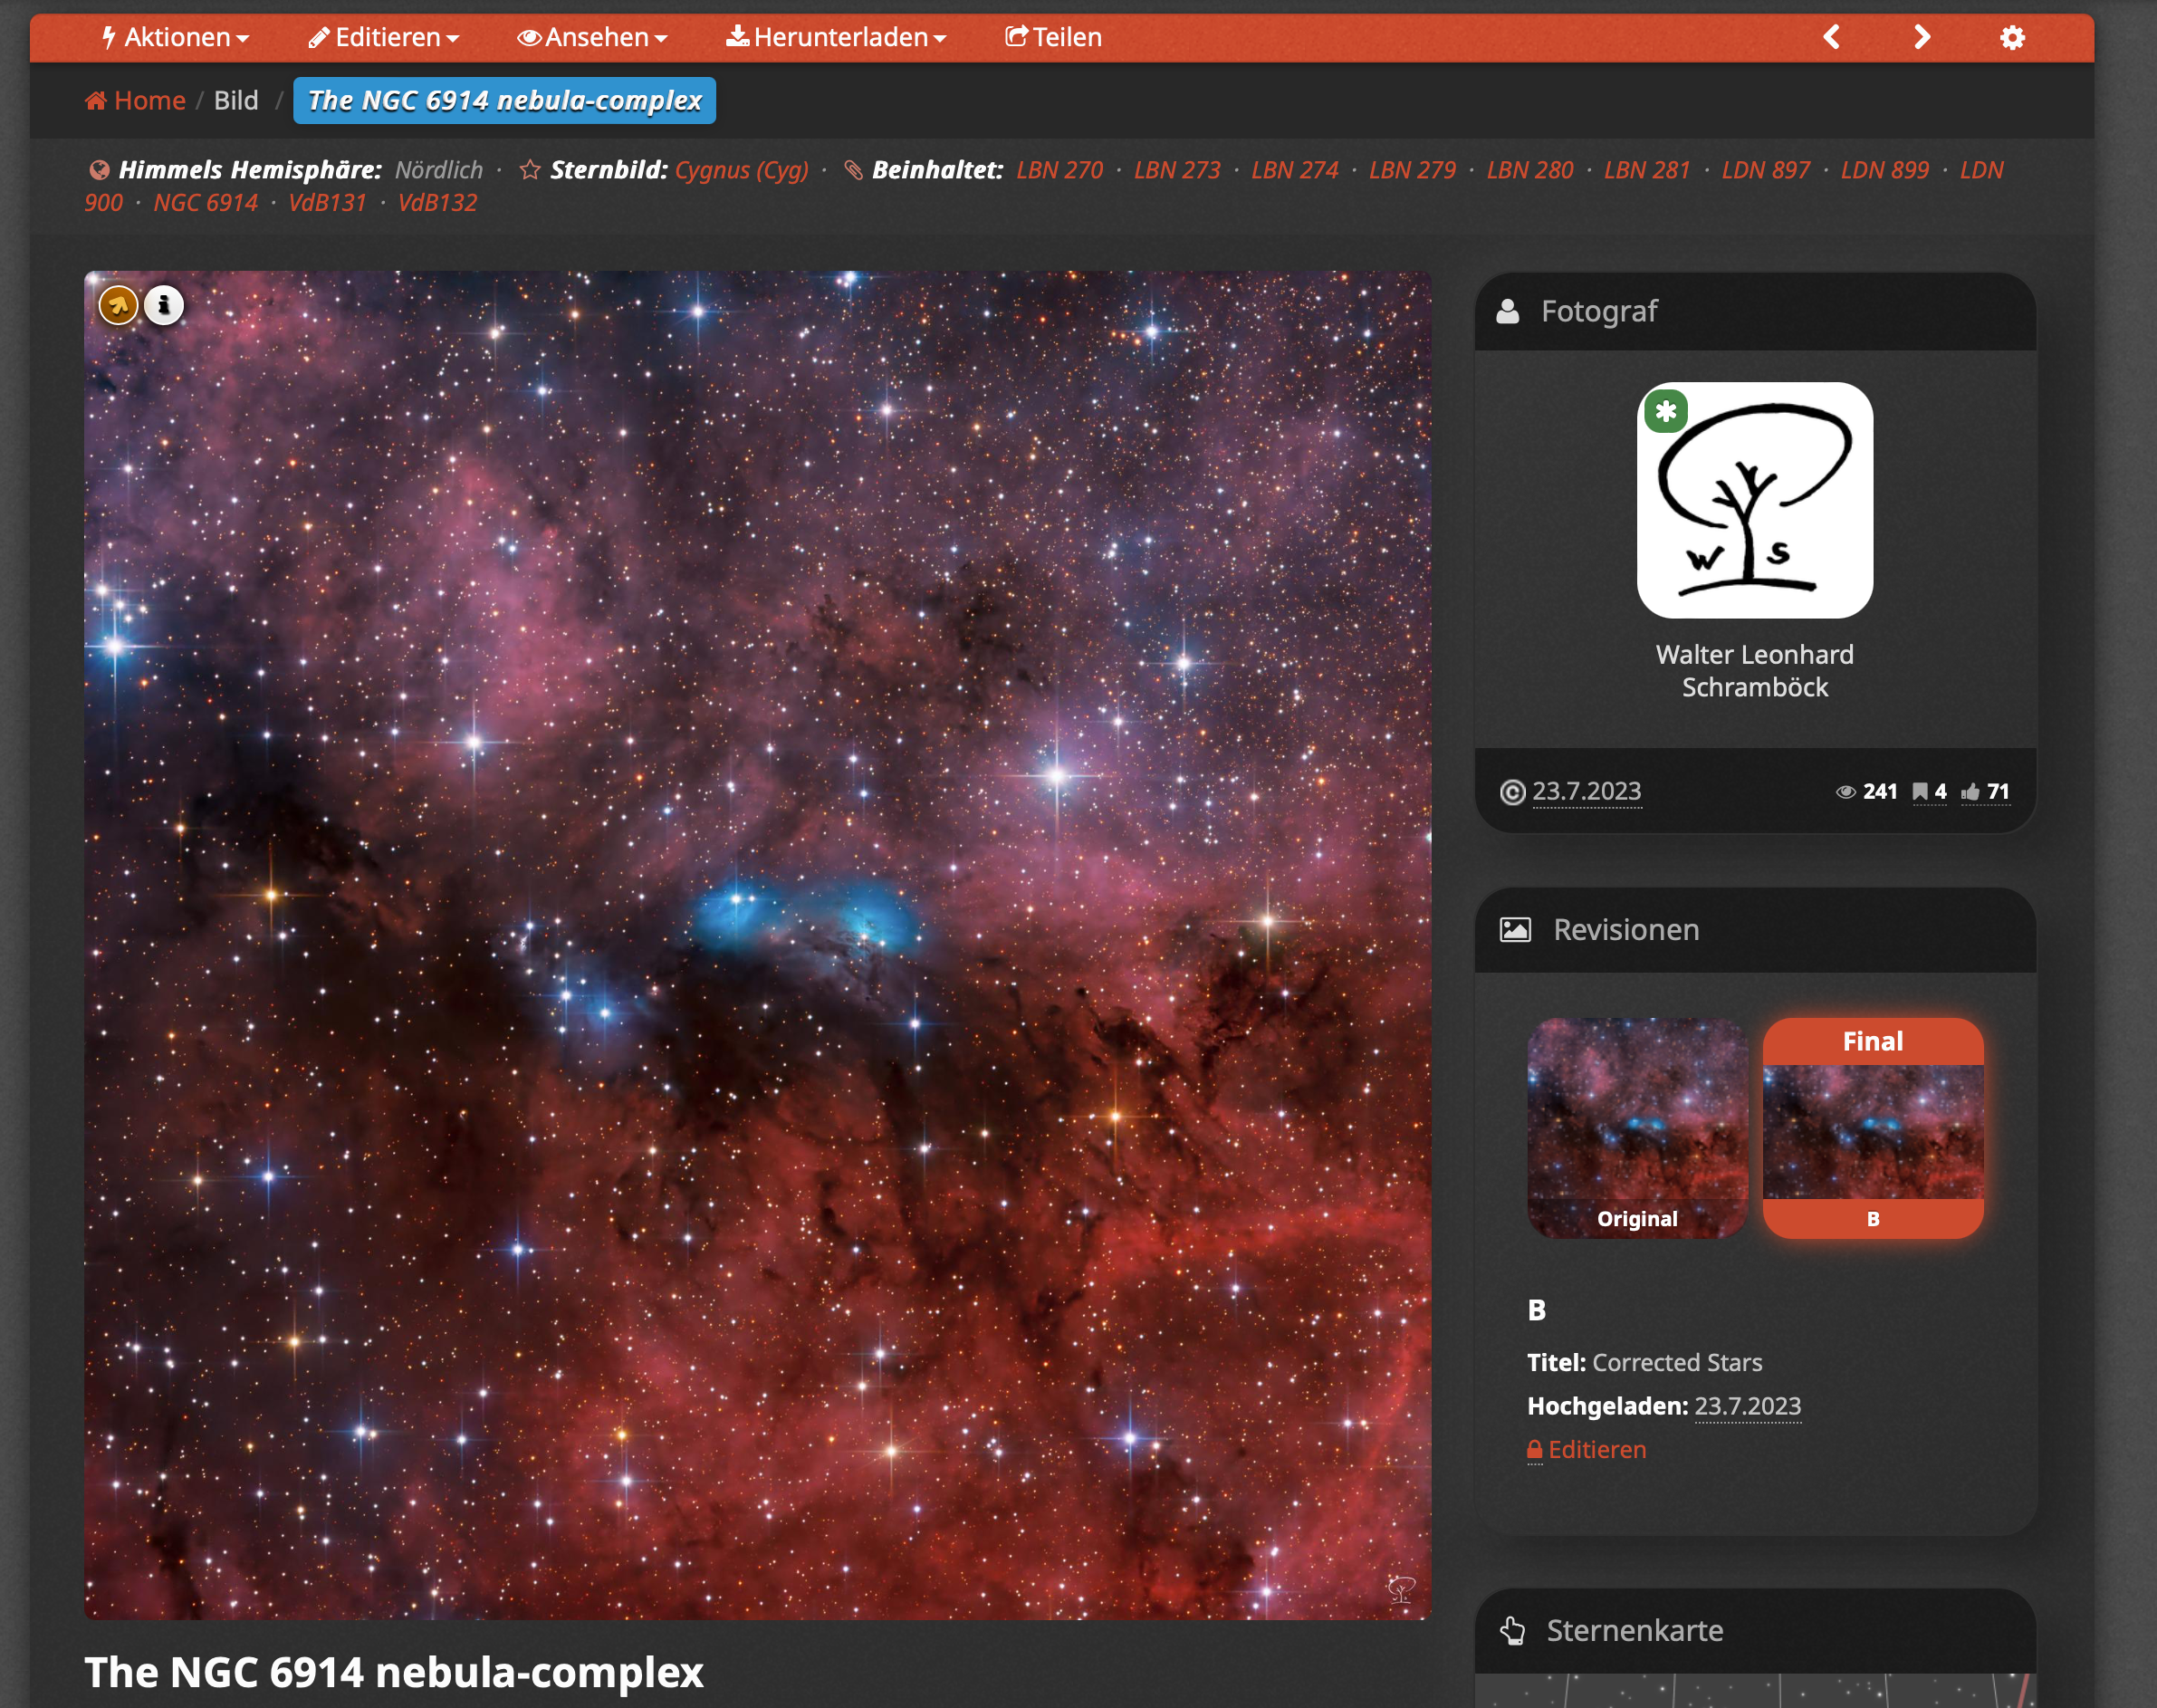This screenshot has height=1708, width=2157.
Task: Open the Ansehen menu
Action: [592, 38]
